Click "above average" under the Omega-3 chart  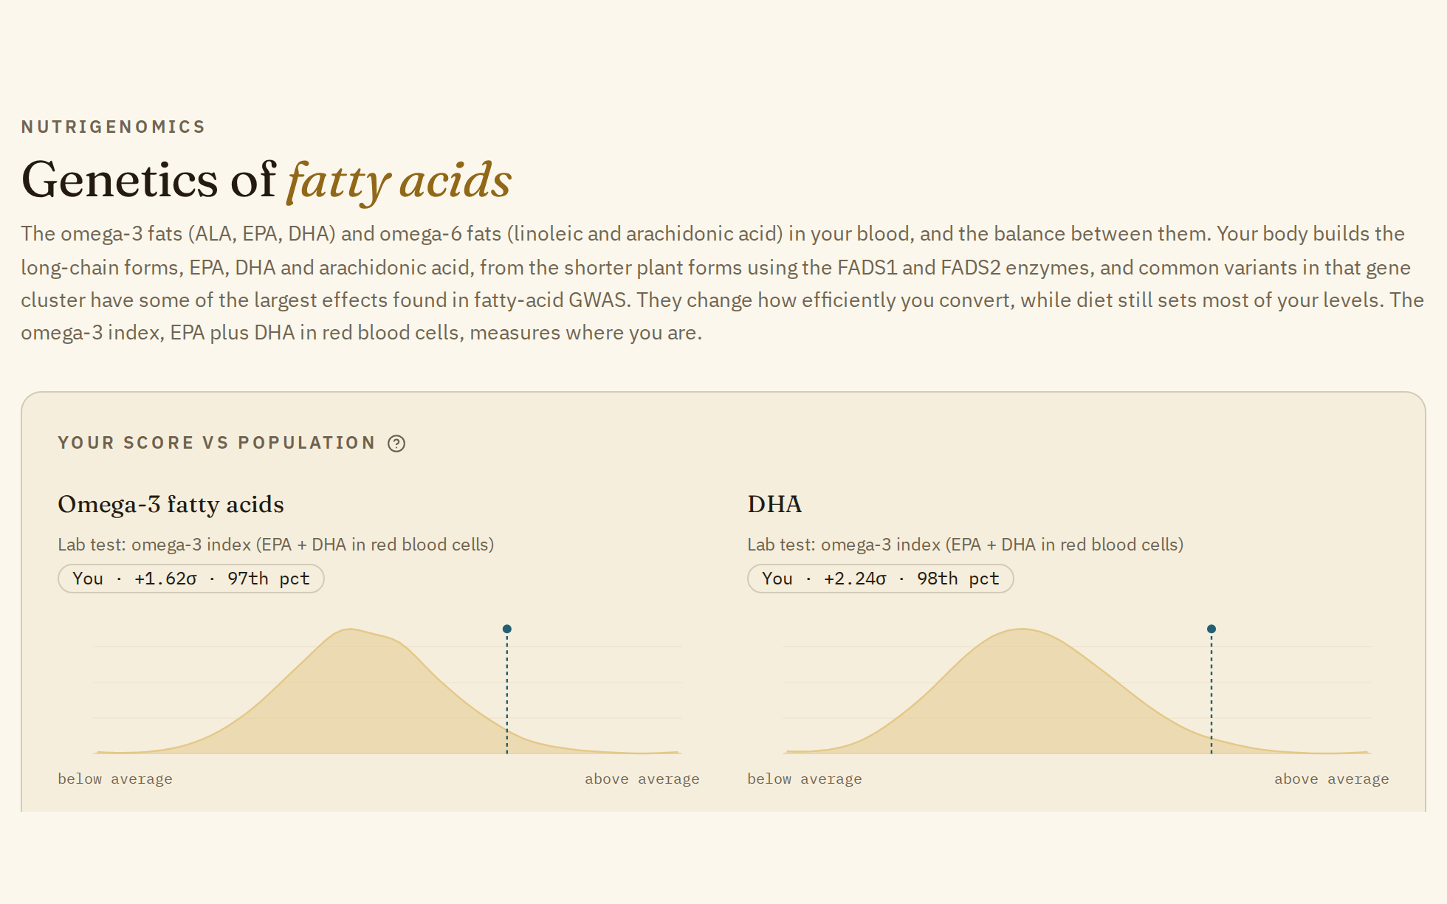click(x=642, y=779)
